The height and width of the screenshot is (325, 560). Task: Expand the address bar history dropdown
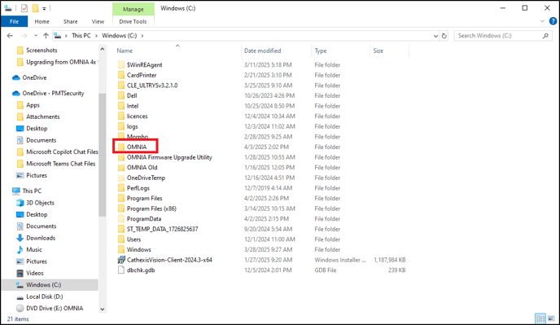[435, 36]
